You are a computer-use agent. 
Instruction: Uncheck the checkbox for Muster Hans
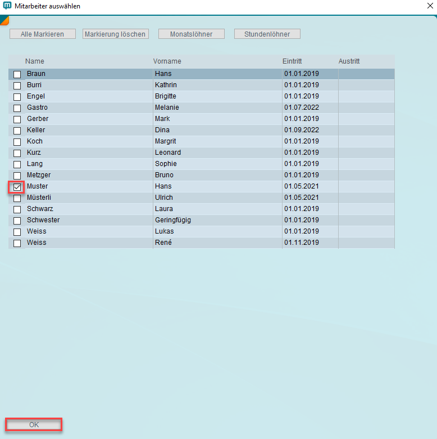point(17,187)
